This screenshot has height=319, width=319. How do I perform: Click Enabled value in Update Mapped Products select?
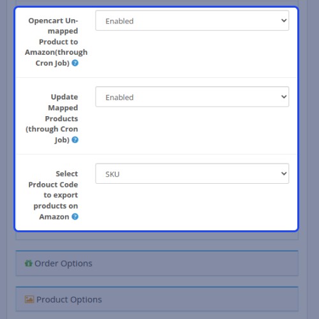(119, 98)
